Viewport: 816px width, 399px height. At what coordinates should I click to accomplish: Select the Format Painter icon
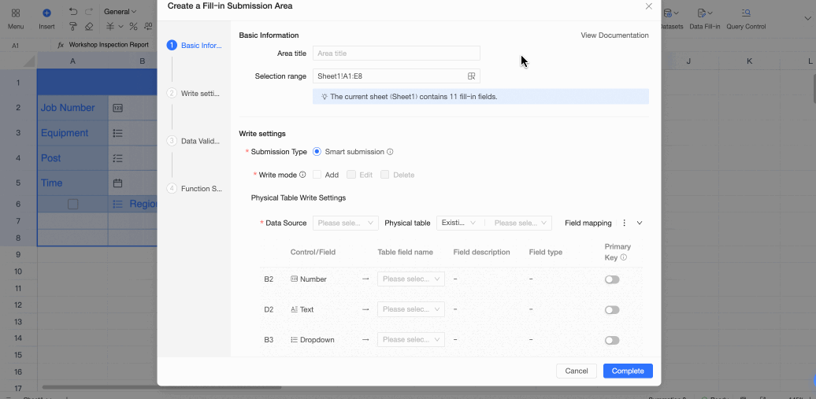pyautogui.click(x=73, y=26)
